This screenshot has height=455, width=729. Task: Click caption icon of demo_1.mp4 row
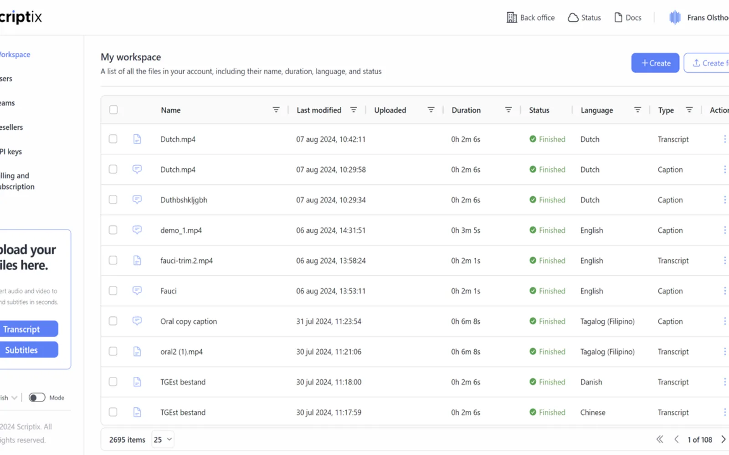pos(137,230)
